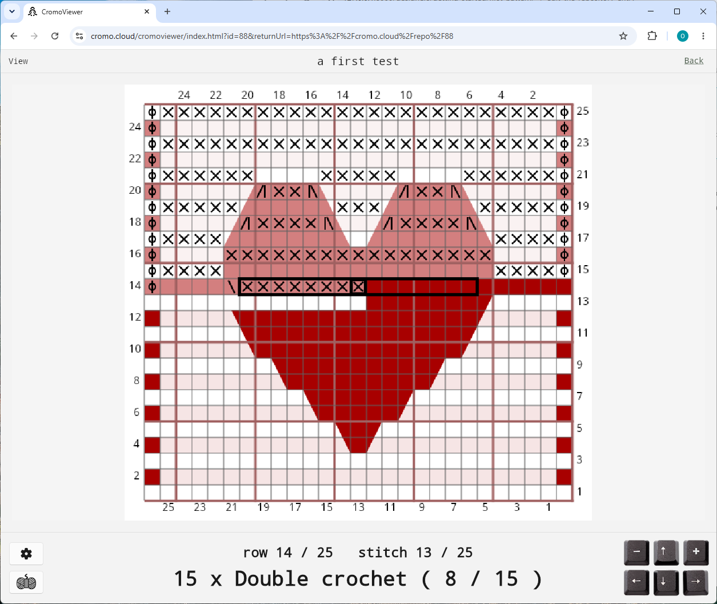Close the CromoViewer tab
Image resolution: width=717 pixels, height=604 pixels.
147,11
